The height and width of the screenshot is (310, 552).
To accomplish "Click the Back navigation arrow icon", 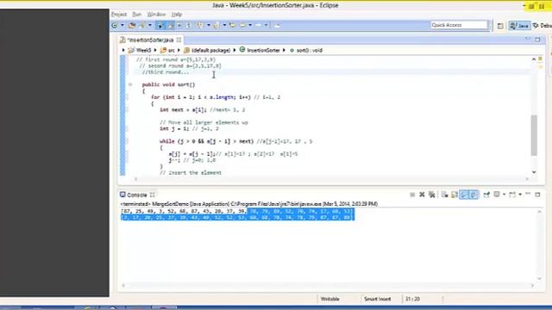I will 243,25.
